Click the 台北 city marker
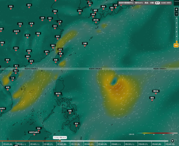Screen dimensions: 179x146 (60, 51)
